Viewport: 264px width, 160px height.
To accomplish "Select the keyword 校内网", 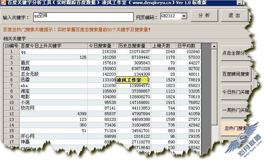I will (x=54, y=108).
